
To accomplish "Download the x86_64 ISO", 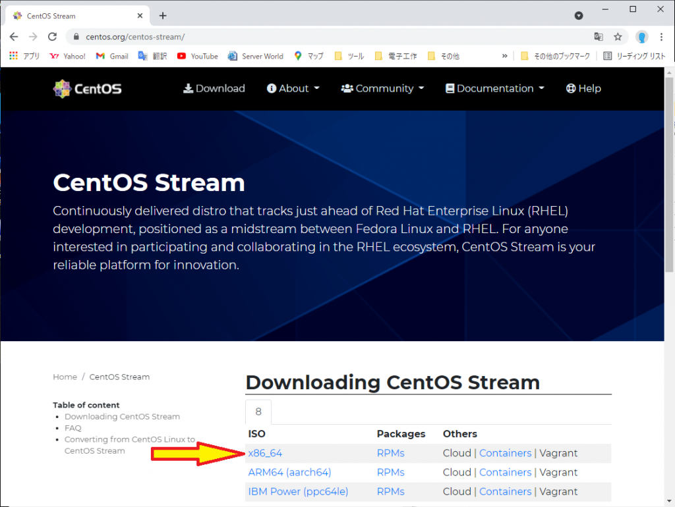I will (265, 453).
